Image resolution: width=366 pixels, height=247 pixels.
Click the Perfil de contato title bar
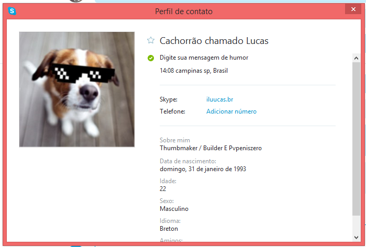184,11
